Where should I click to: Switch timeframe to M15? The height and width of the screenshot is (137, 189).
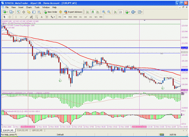[70, 17]
